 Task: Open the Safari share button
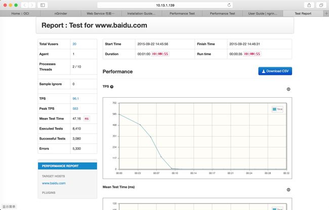tap(309, 5)
